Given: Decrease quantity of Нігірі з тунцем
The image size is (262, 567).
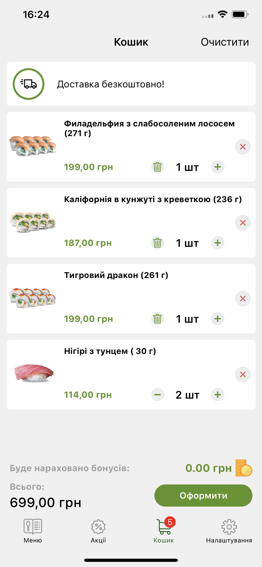Looking at the screenshot, I should [x=158, y=395].
